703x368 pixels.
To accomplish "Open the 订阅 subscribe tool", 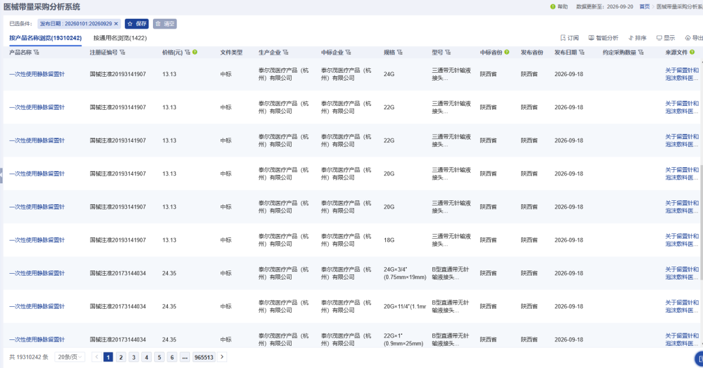I will pos(570,38).
